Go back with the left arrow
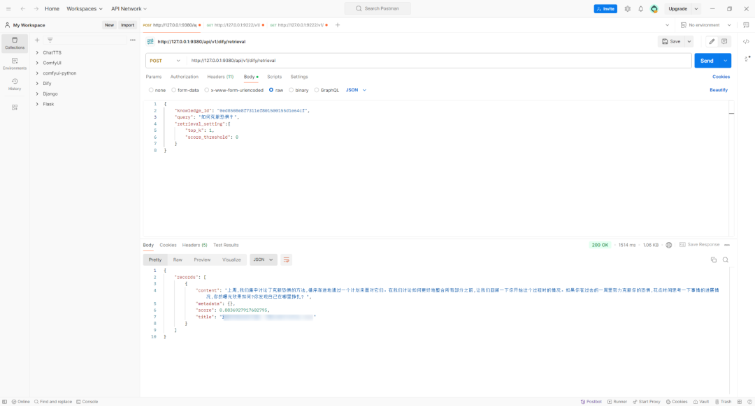 click(22, 8)
